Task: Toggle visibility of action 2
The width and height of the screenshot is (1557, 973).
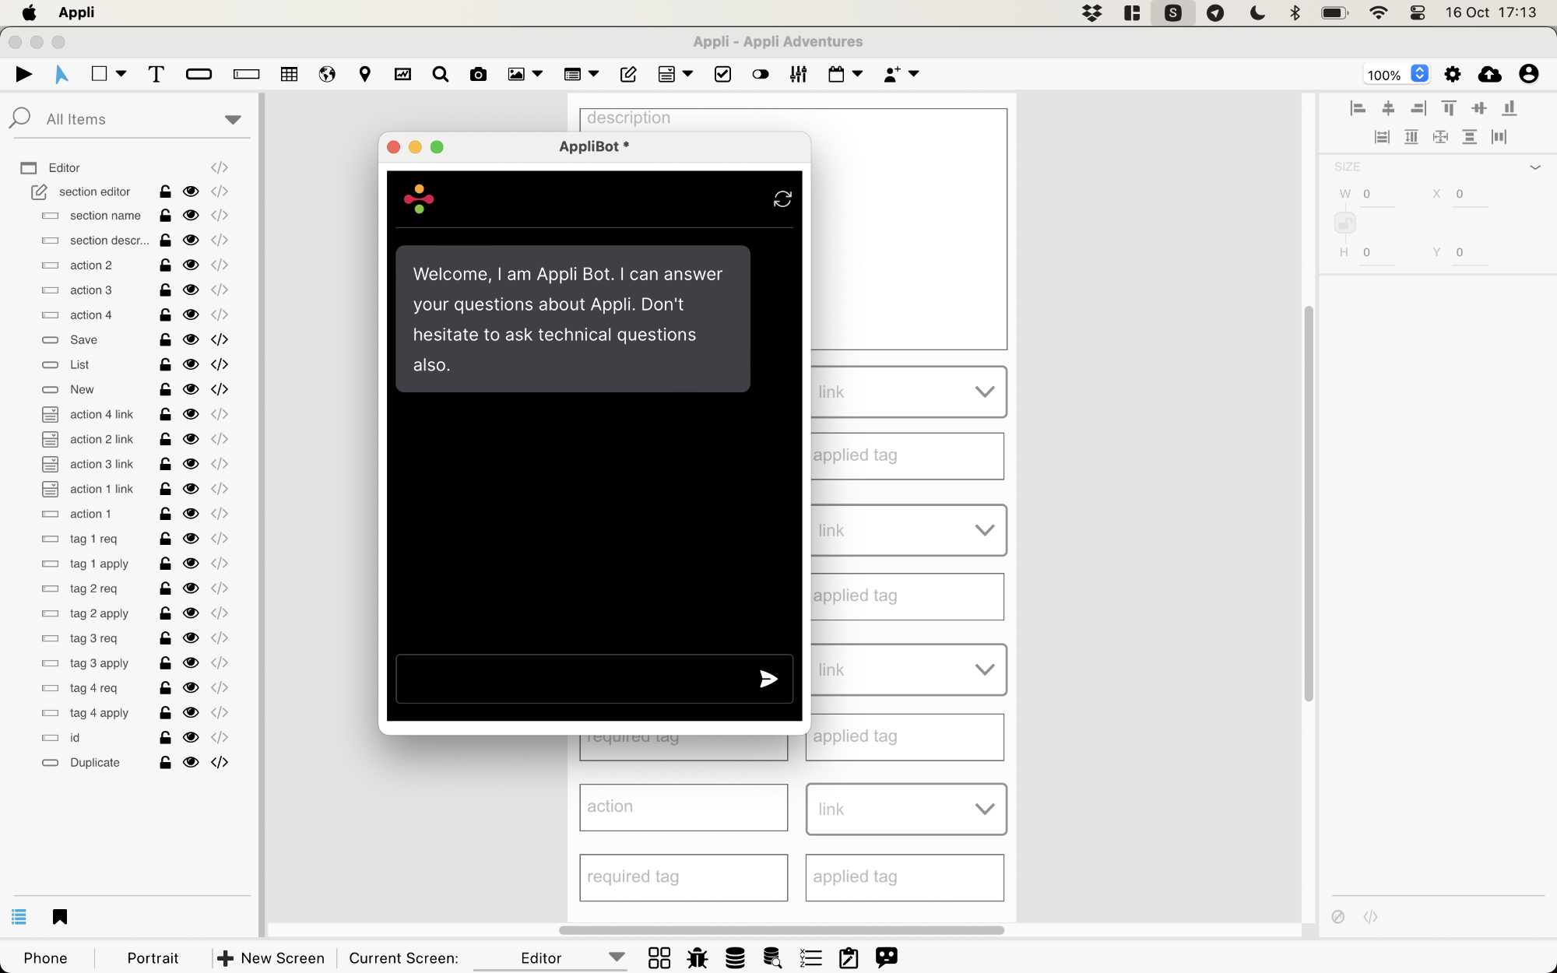Action: pos(191,265)
